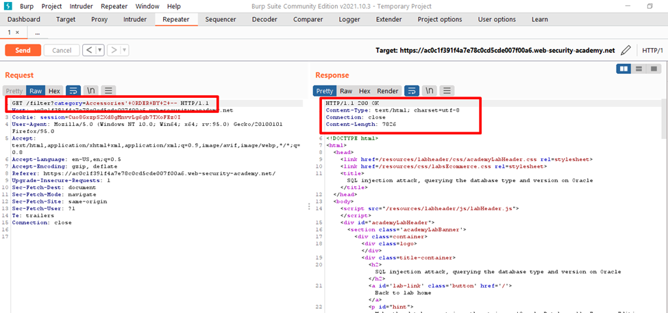Open the forward history dropdown arrow
This screenshot has height=313, width=668.
pyautogui.click(x=125, y=50)
